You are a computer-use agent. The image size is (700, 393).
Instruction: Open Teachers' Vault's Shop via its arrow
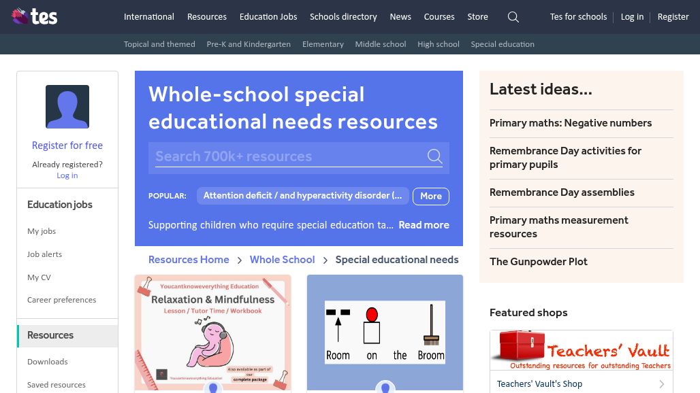661,384
